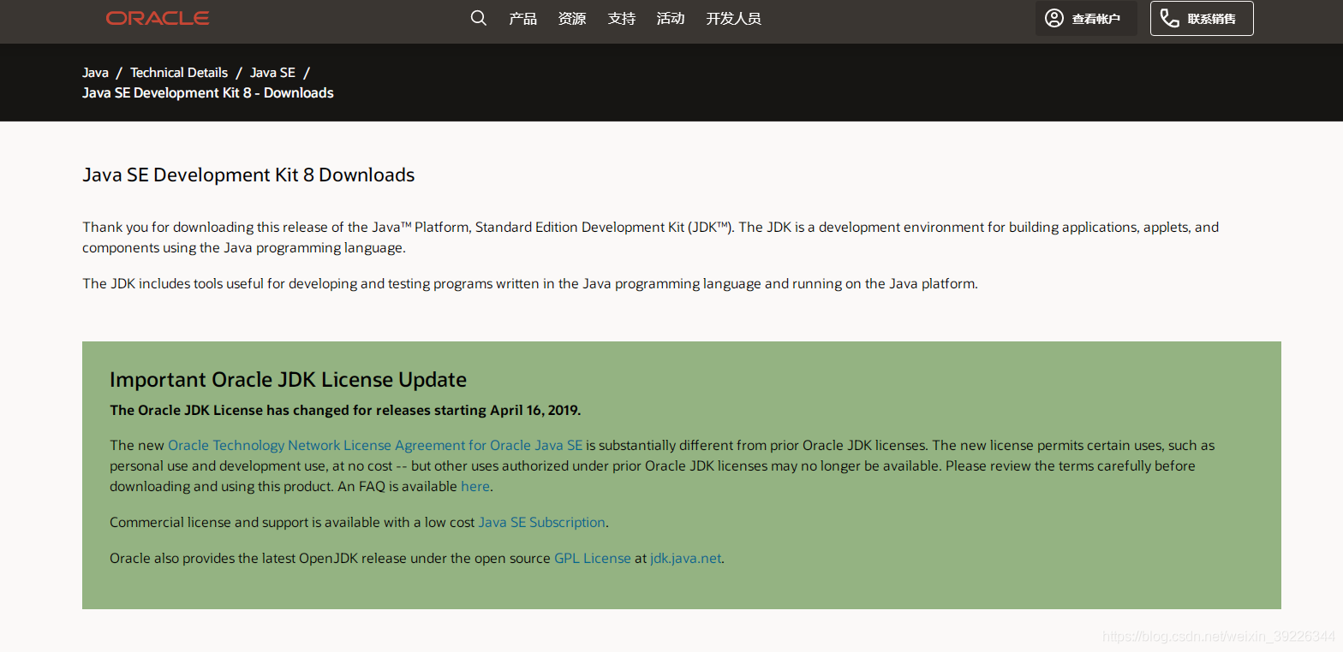Open the 支持 menu
1343x652 pixels.
[x=622, y=18]
